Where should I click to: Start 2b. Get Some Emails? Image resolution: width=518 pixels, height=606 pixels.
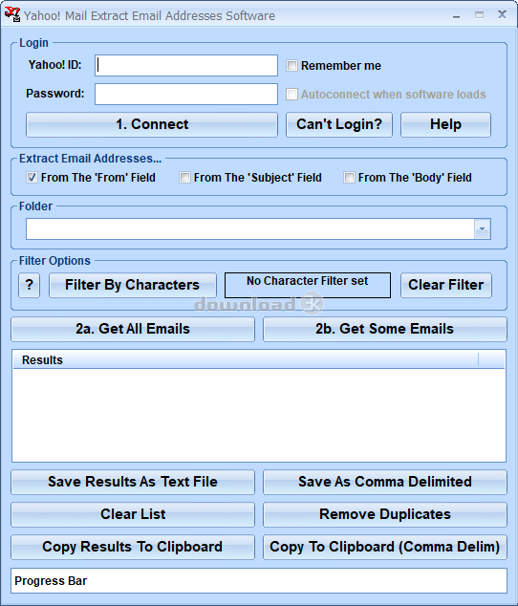tap(384, 329)
